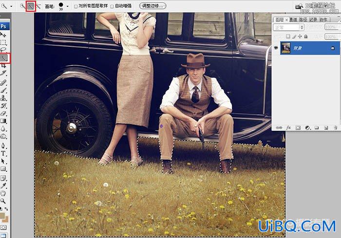Open the blend mode 正常 dropdown
Screen dimensions: 341x238
coord(288,27)
